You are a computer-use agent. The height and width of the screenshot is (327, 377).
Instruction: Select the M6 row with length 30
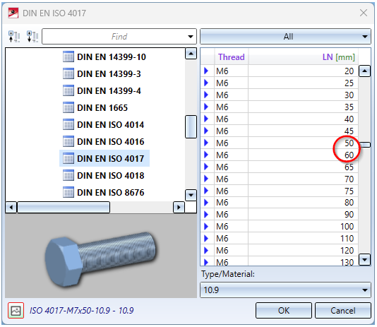(279, 95)
